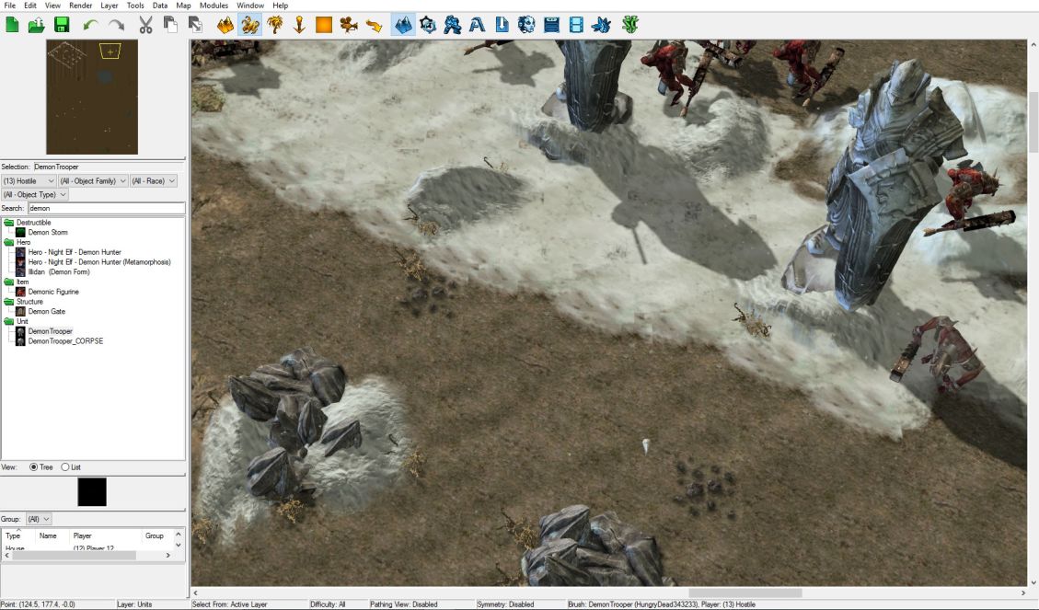Image resolution: width=1039 pixels, height=610 pixels.
Task: Open an existing map file
Action: (x=37, y=25)
